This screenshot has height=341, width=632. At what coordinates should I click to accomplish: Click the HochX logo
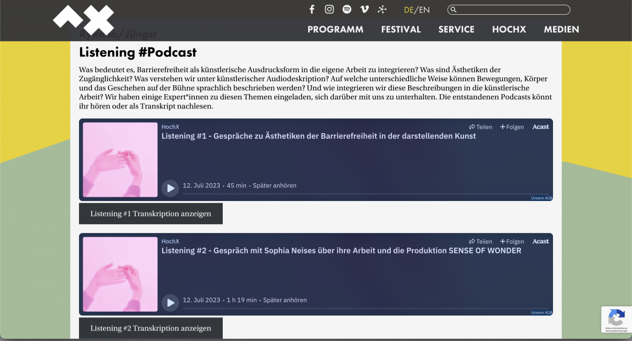click(x=84, y=20)
